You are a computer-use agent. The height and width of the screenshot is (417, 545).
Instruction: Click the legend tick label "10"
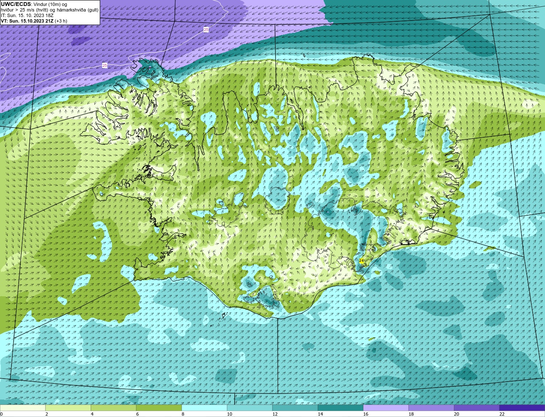(x=229, y=414)
